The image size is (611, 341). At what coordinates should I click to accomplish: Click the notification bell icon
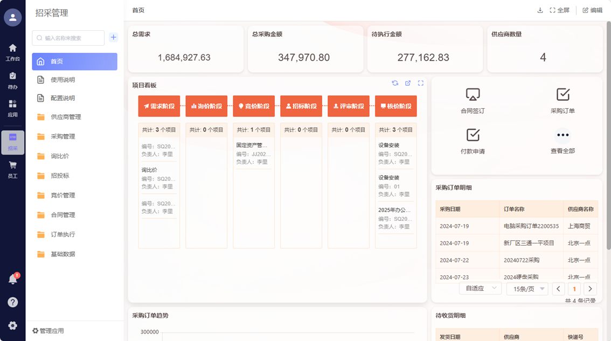pos(12,279)
